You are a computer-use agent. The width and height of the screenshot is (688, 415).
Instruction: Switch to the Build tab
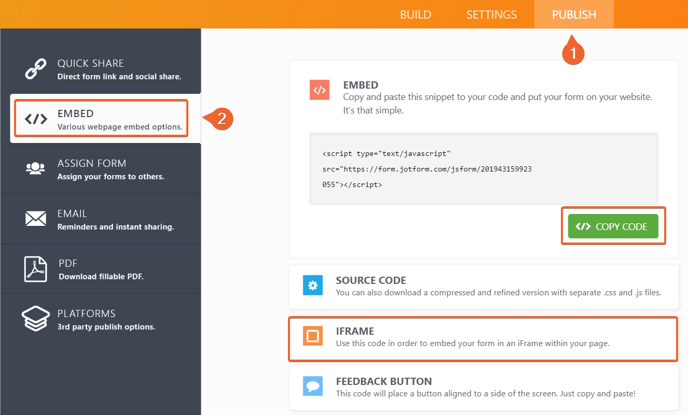click(415, 15)
